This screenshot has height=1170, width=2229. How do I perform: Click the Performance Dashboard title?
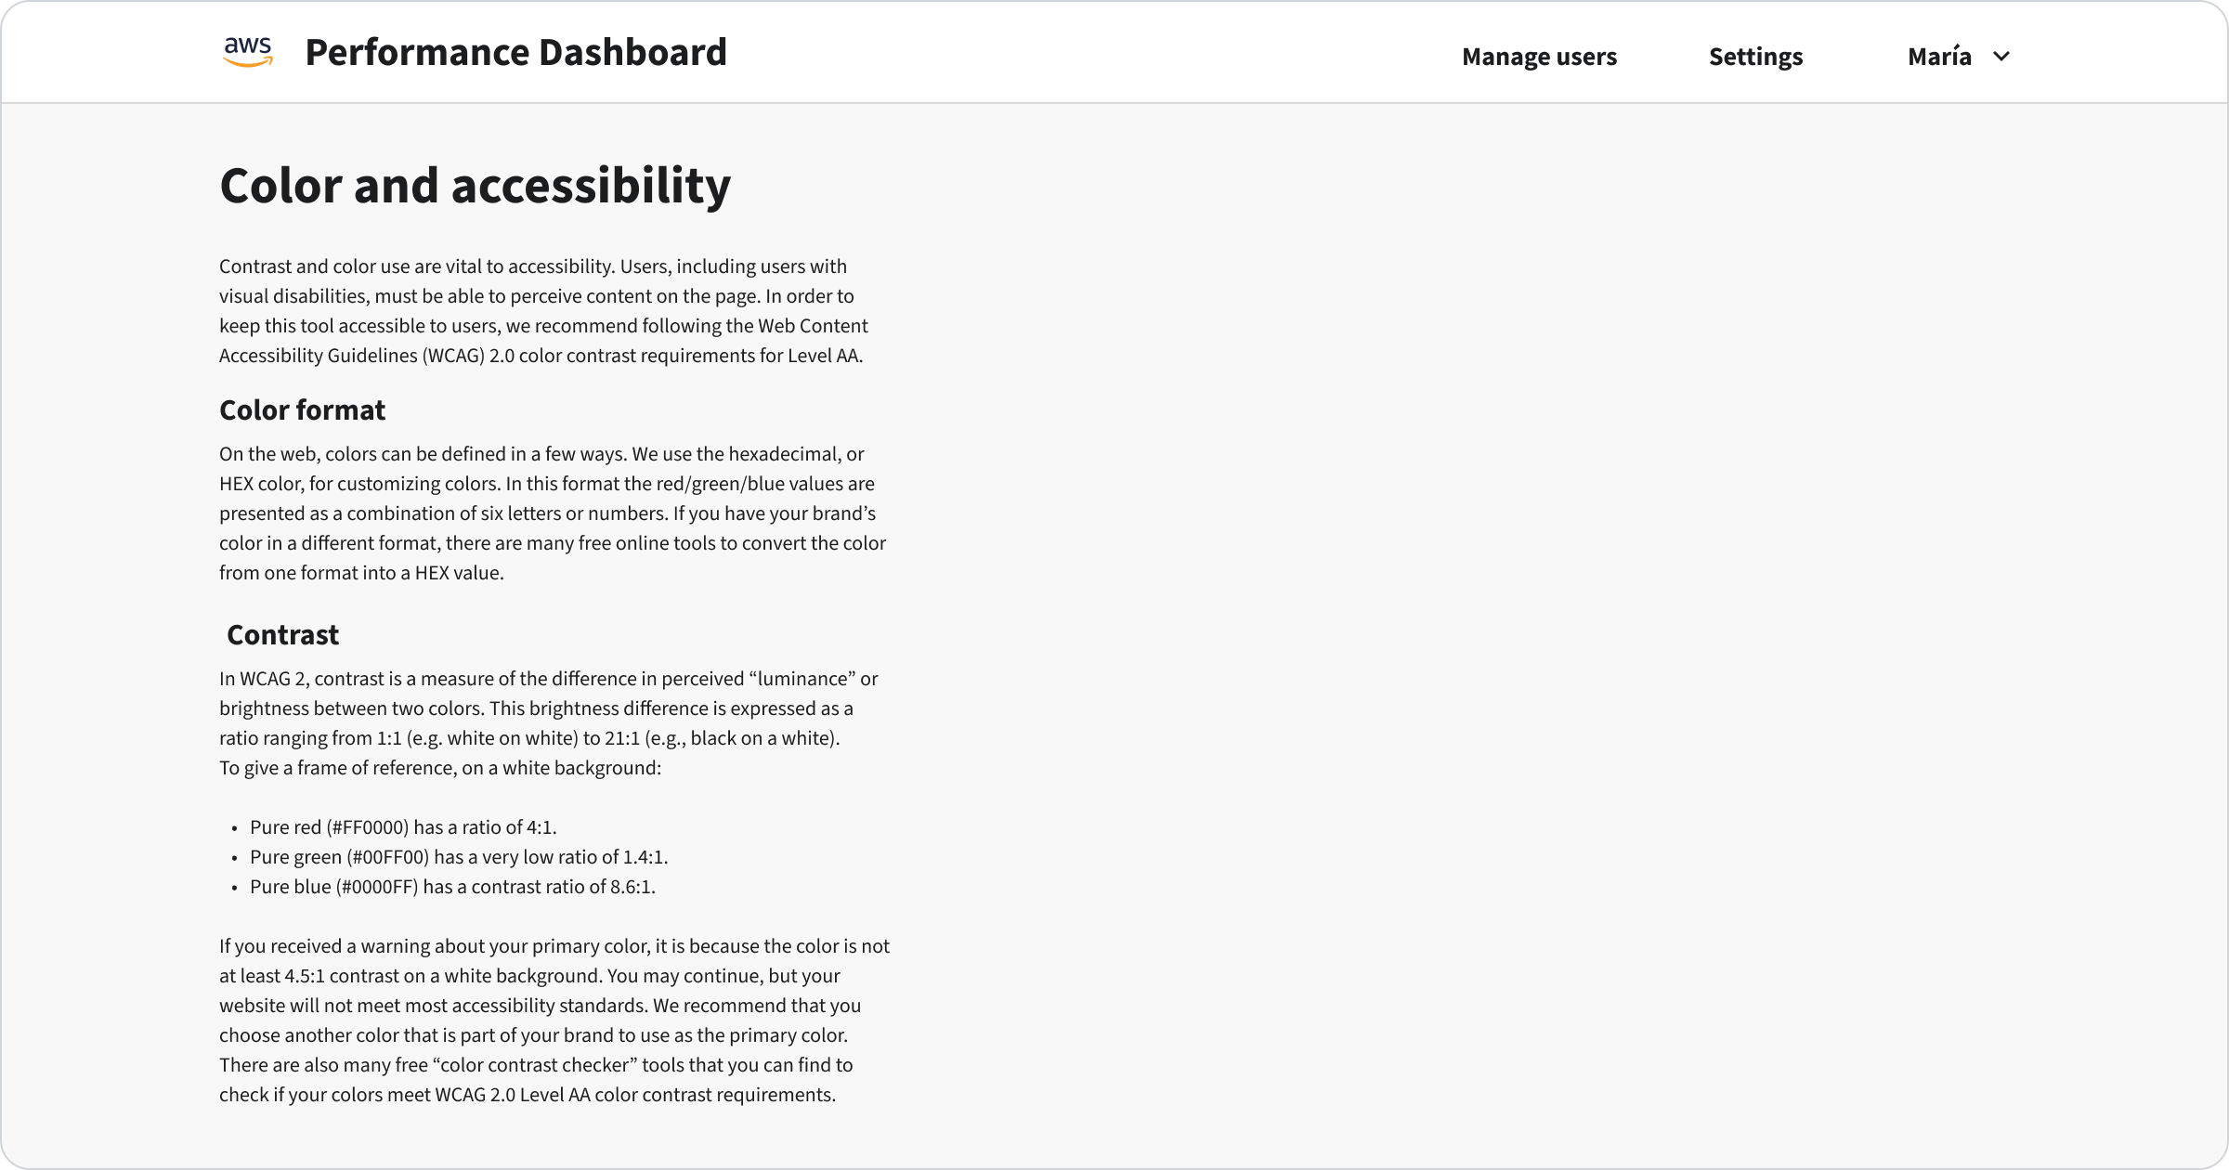tap(516, 52)
